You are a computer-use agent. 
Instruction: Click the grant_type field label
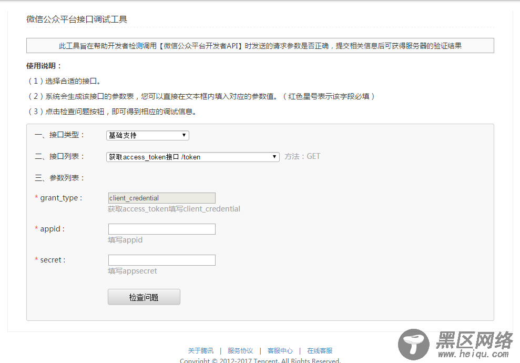click(x=59, y=198)
